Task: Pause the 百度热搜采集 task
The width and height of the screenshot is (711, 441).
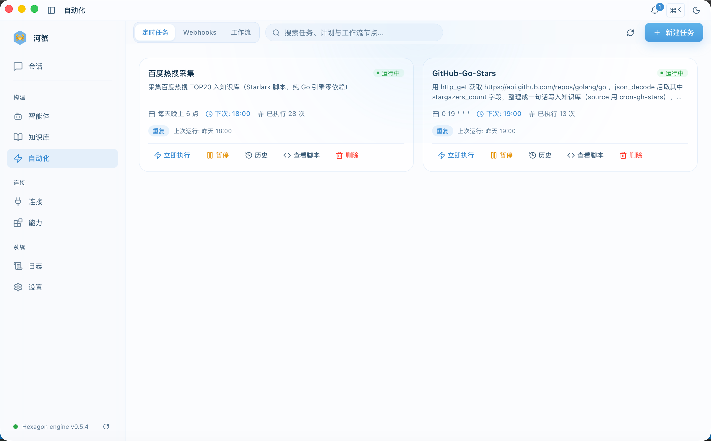Action: tap(218, 155)
